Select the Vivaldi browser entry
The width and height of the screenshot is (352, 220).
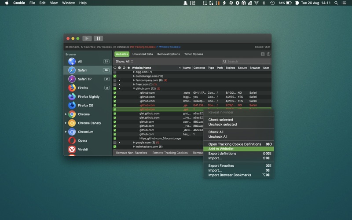[x=82, y=150]
